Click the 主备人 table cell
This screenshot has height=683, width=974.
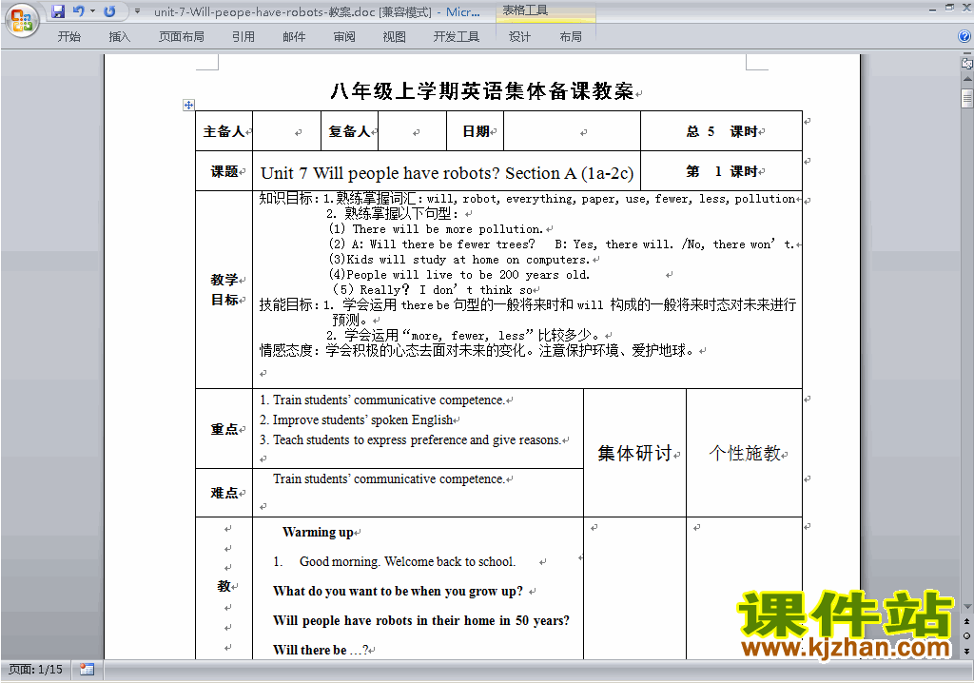[224, 131]
